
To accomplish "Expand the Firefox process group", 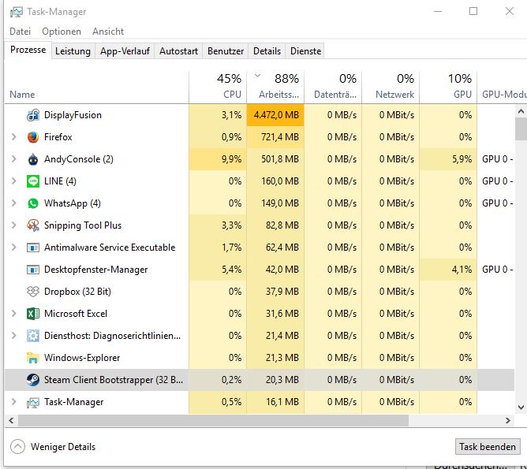I will [13, 137].
